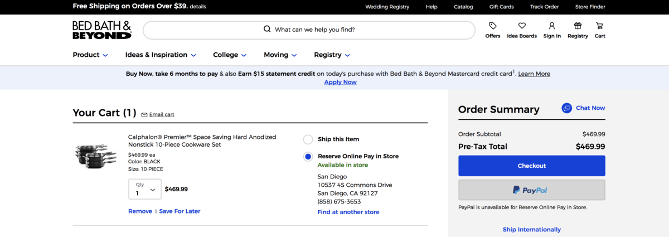Image resolution: width=669 pixels, height=237 pixels.
Task: Click the search magnifier icon
Action: coord(267,30)
